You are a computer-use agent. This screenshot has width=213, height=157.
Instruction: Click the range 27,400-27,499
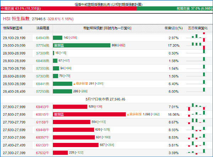pos(14,145)
